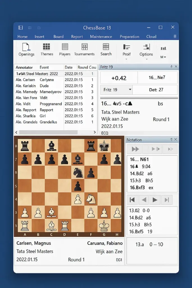Sort by the Date column header
192x288 pixels.
(x=69, y=67)
